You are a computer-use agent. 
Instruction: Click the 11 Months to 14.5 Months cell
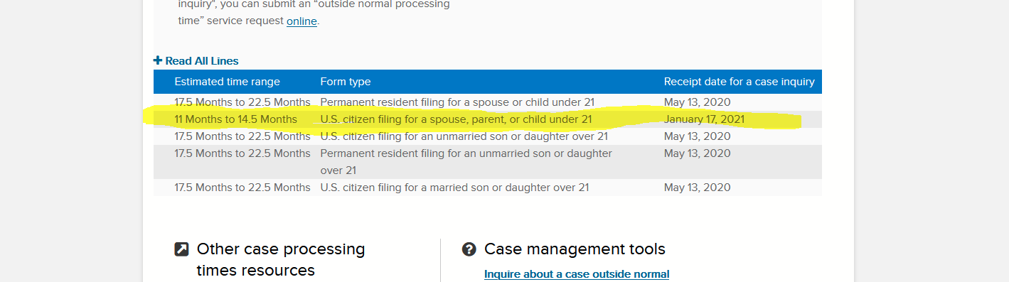(x=236, y=119)
